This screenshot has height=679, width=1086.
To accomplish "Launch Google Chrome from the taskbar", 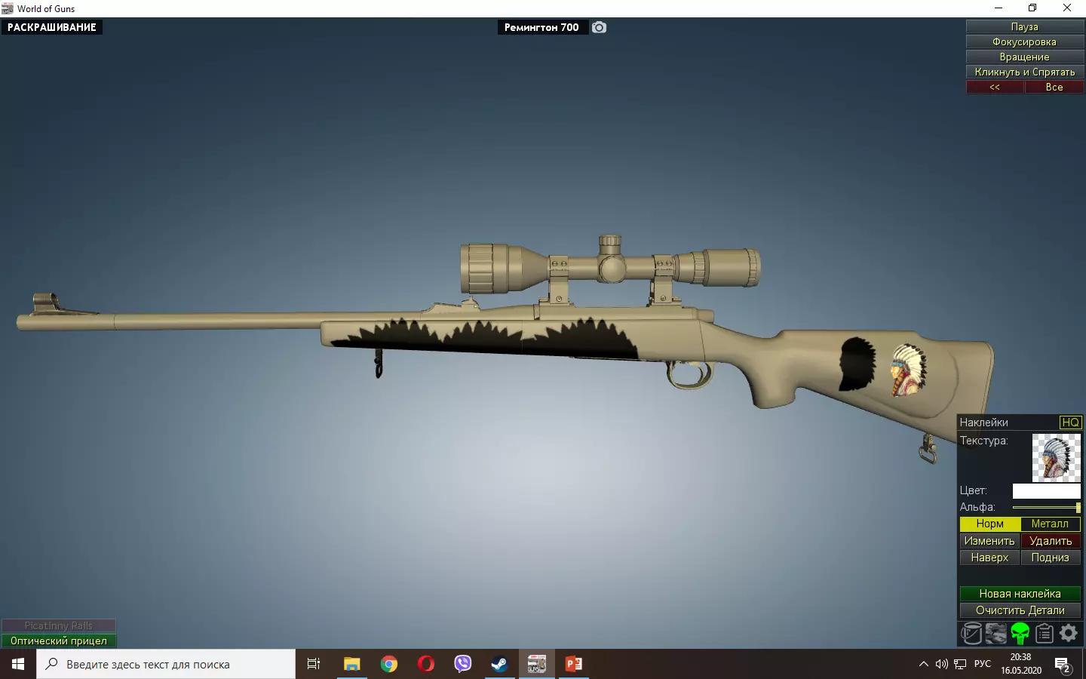I will [x=388, y=664].
